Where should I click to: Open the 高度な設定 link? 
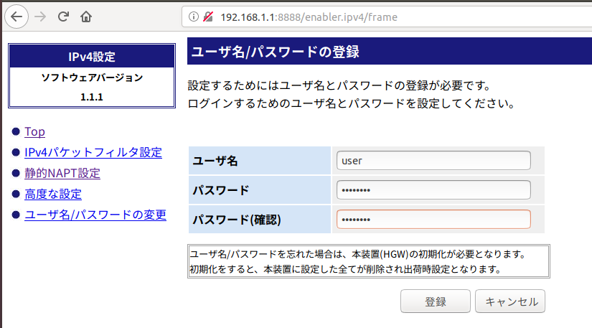(53, 194)
